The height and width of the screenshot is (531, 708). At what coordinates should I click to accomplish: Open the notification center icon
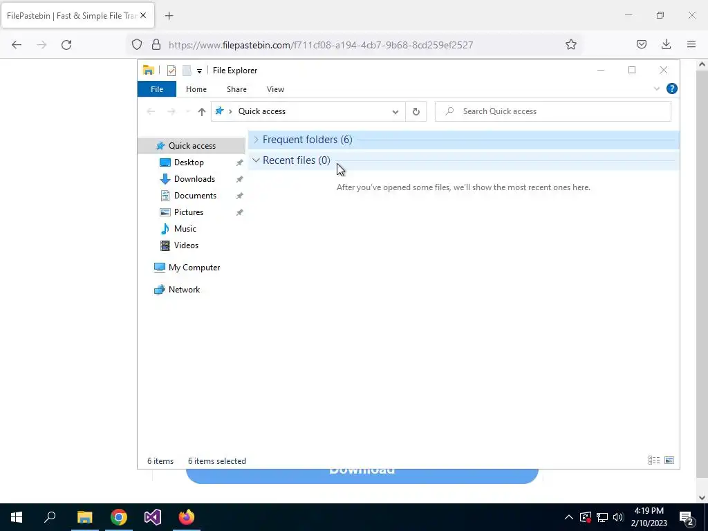tap(687, 517)
